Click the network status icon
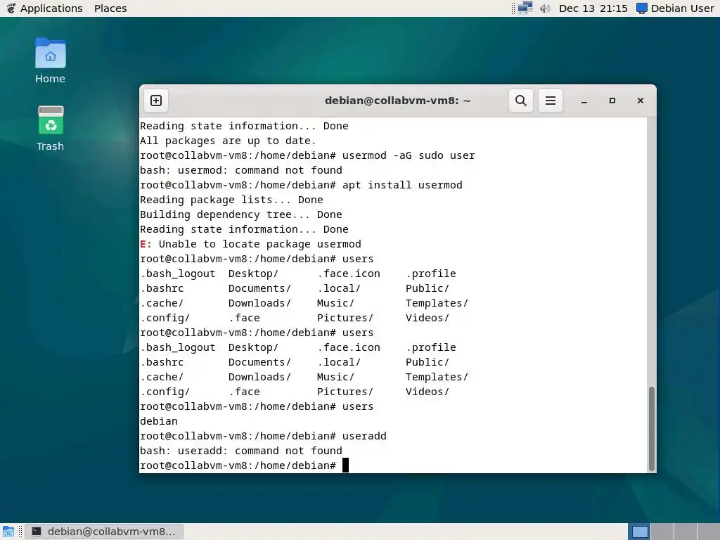 525,8
